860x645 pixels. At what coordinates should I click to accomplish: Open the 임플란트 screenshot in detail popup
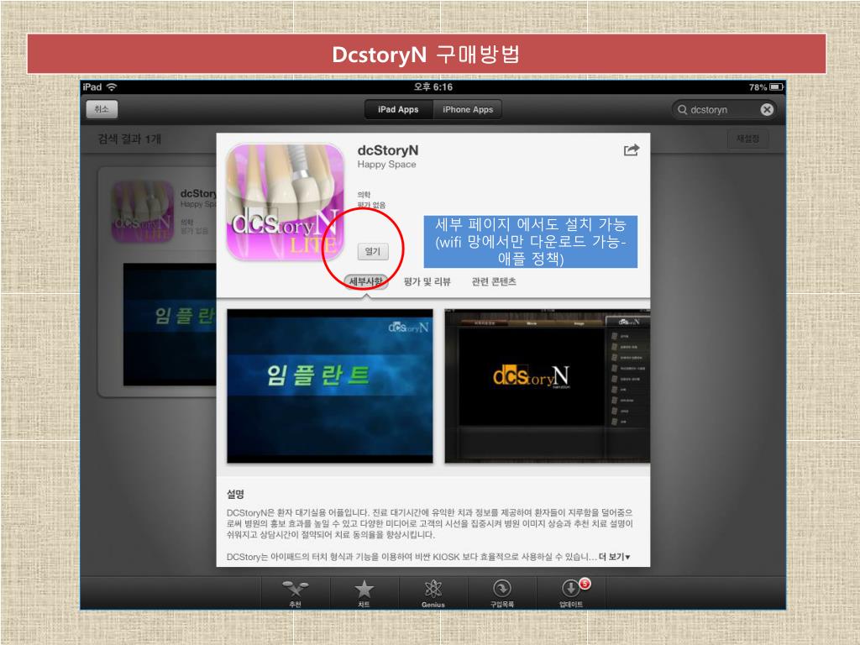(329, 385)
